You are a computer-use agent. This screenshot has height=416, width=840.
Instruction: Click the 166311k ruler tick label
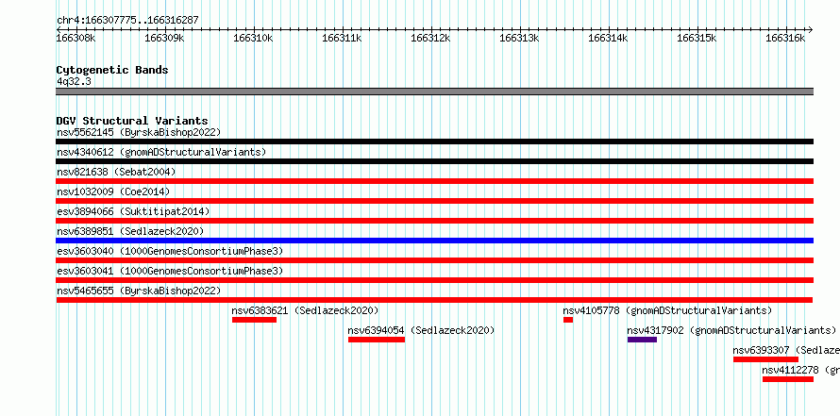[343, 38]
